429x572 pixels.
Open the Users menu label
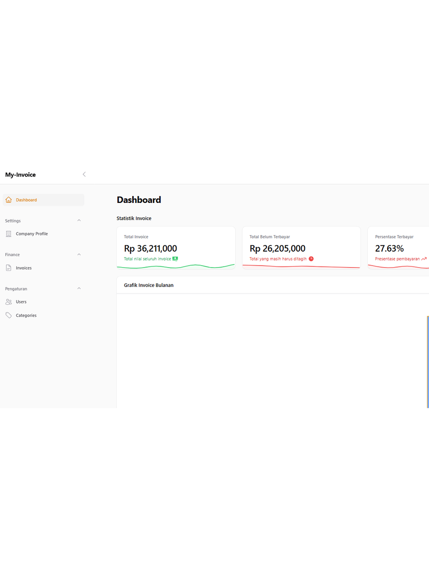[x=21, y=302]
